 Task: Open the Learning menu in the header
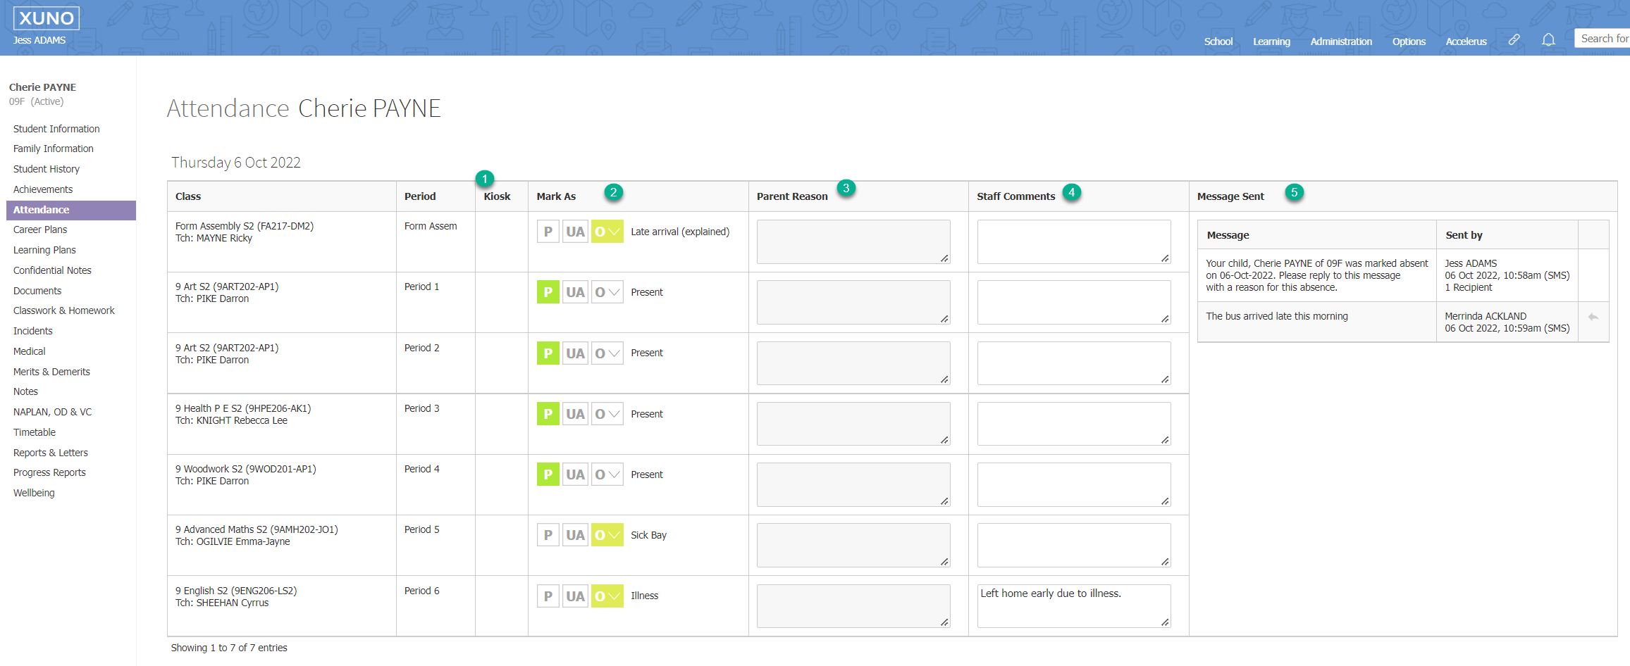click(1271, 41)
